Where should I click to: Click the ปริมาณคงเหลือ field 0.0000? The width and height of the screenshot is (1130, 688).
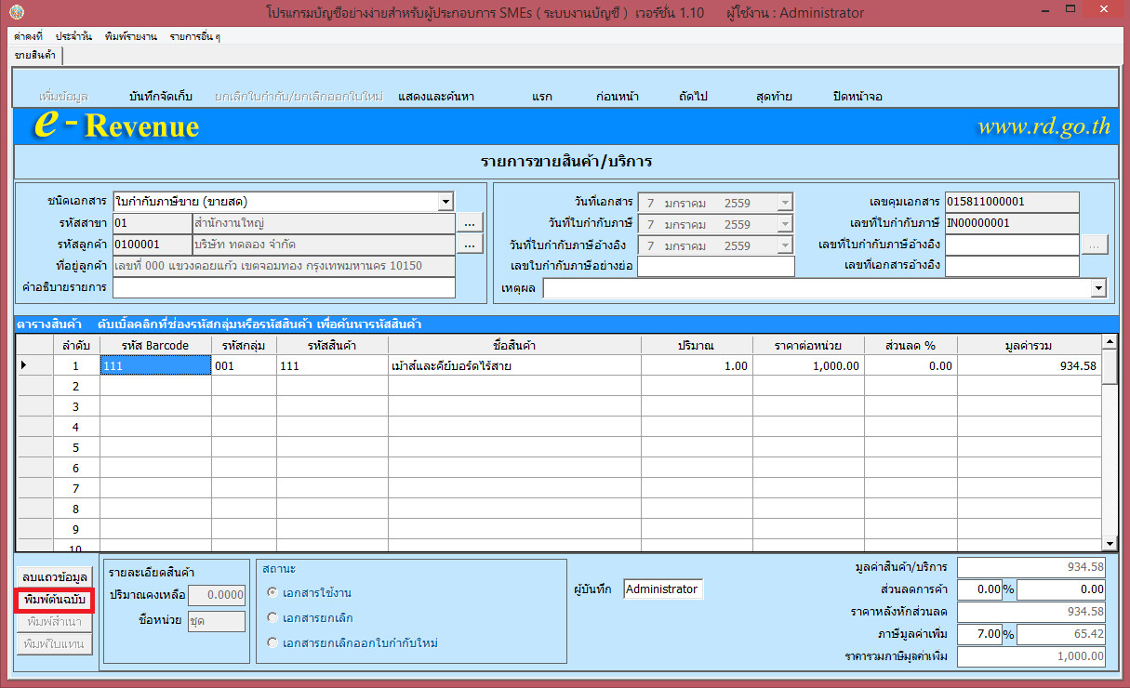click(216, 595)
